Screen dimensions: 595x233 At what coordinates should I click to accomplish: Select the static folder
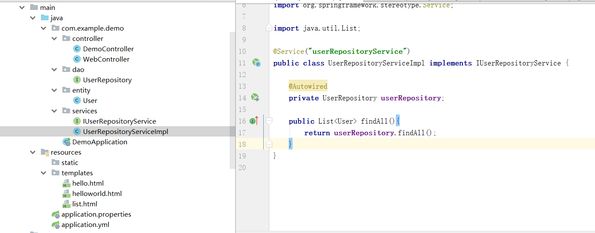click(x=70, y=162)
